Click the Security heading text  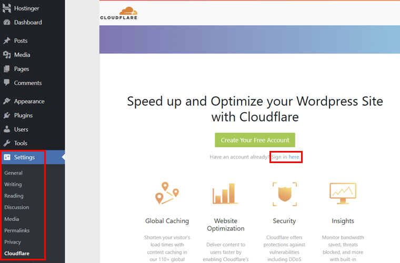[x=284, y=221]
